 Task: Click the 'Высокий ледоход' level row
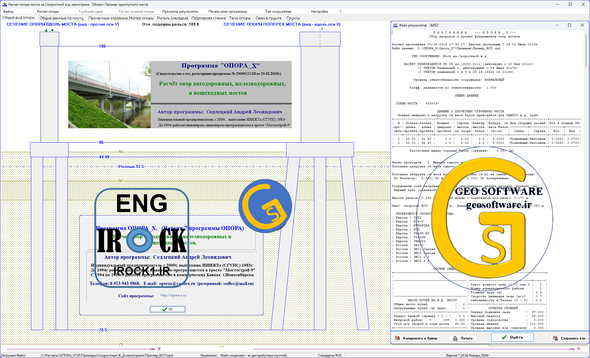(507, 316)
